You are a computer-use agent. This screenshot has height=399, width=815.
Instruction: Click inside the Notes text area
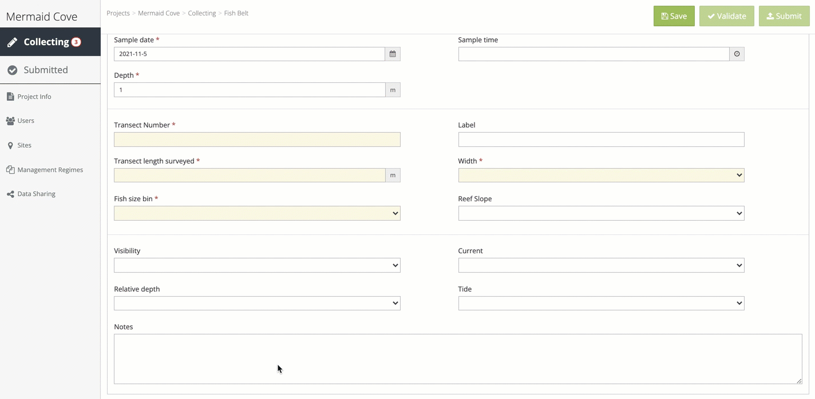point(458,359)
